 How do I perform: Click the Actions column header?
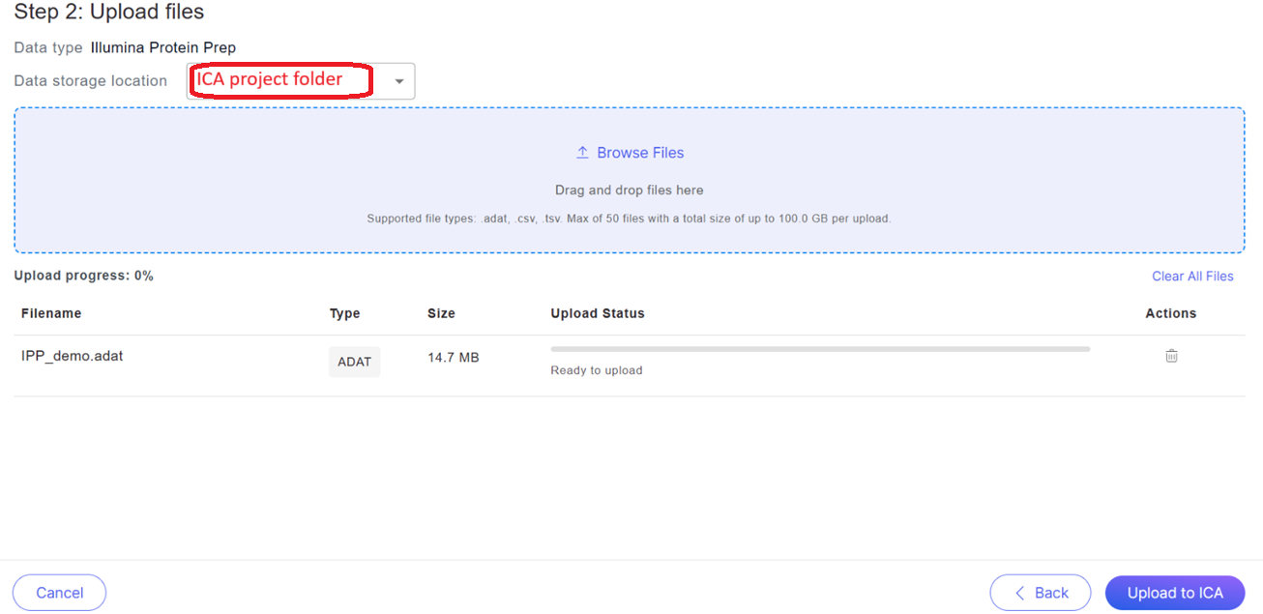pyautogui.click(x=1170, y=313)
